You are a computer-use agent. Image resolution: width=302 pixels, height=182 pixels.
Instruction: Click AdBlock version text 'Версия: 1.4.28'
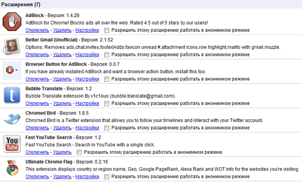coord(63,15)
